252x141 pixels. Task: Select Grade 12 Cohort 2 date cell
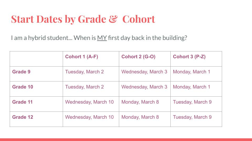[140, 117]
